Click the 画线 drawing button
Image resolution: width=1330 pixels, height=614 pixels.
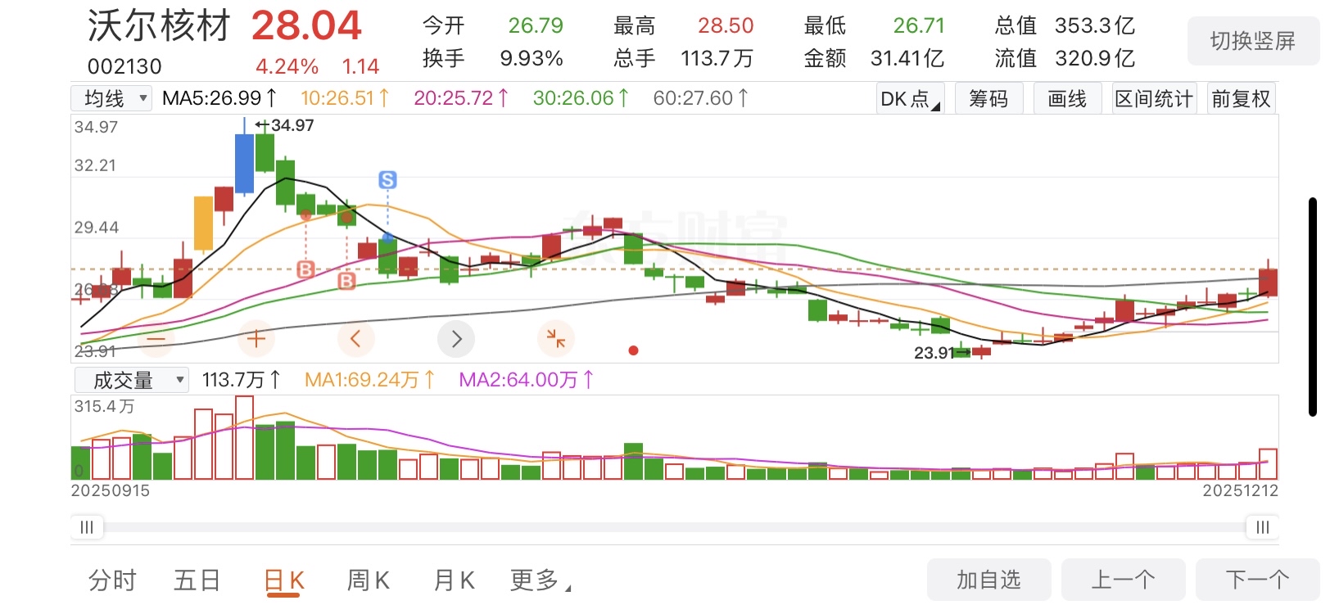(x=1067, y=98)
